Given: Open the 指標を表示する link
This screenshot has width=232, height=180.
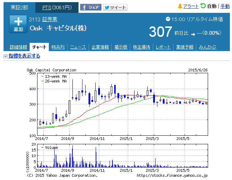Looking at the screenshot, I should click(24, 56).
